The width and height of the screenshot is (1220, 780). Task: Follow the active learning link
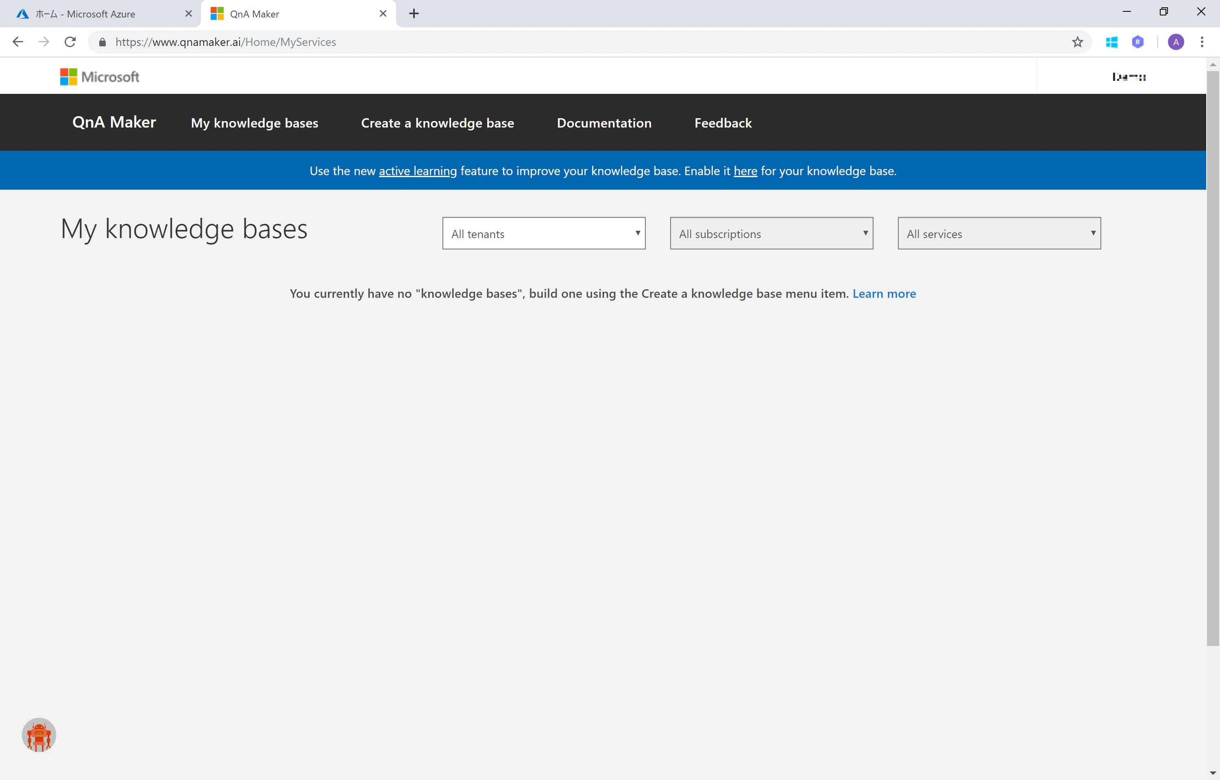point(418,171)
